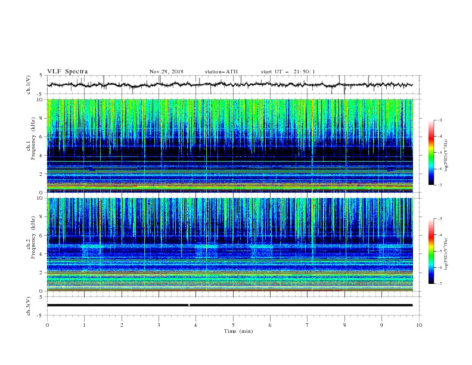
Task: Click the ch.1 voltage waveform trace
Action: [229, 85]
